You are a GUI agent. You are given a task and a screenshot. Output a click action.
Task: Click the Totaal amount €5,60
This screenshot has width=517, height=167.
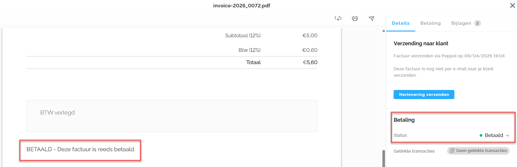click(310, 62)
